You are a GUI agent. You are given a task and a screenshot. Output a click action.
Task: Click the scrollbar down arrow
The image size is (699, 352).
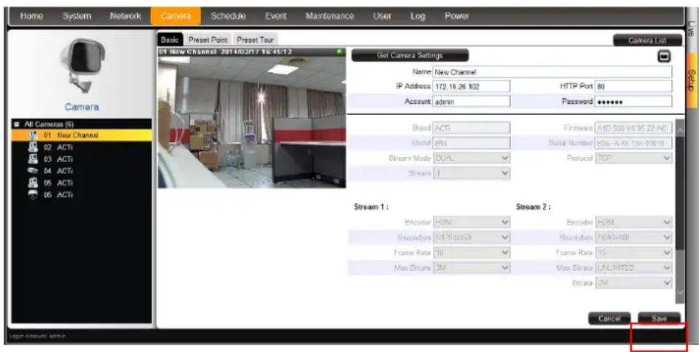point(679,292)
